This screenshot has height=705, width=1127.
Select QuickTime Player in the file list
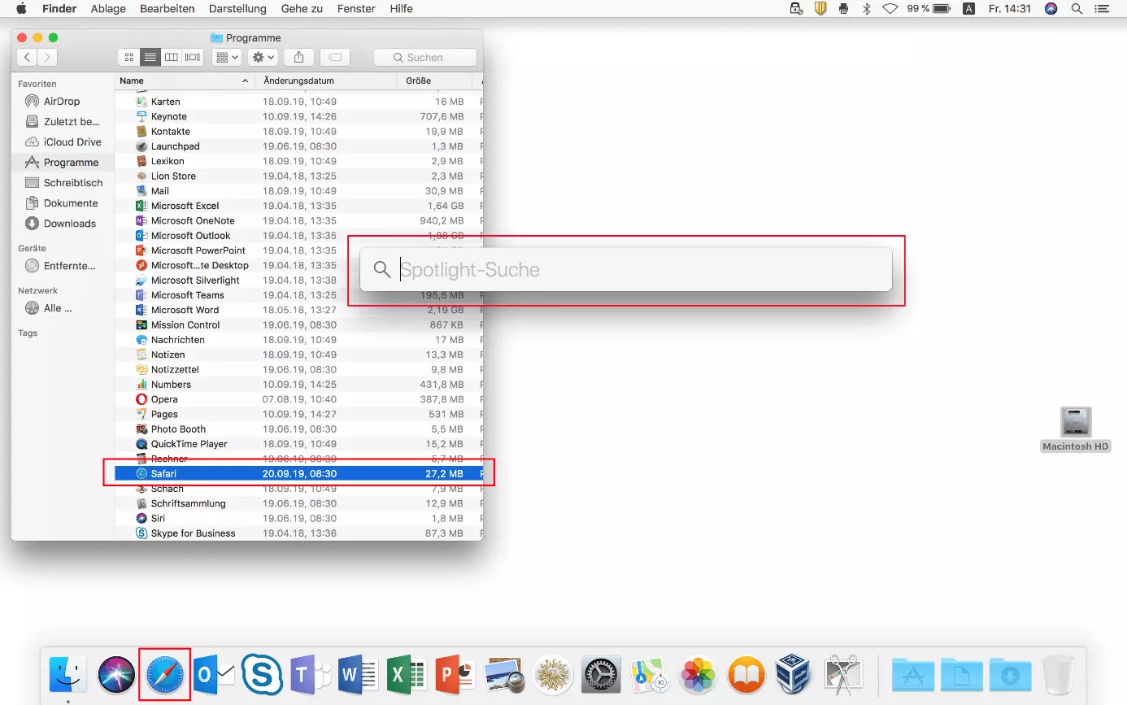click(298, 444)
